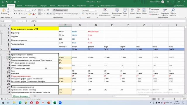The height and width of the screenshot is (105, 187).
Task: Open the Formulas (Формулы) tab
Action: coord(44,6)
